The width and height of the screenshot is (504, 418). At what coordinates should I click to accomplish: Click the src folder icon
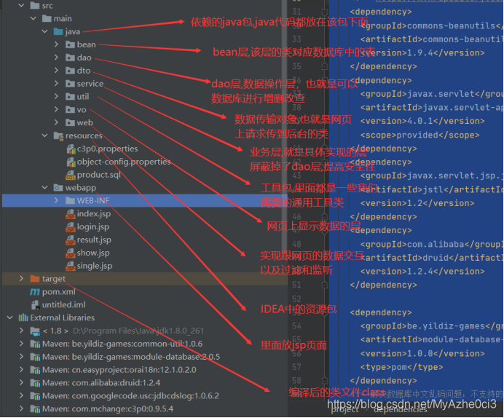point(35,6)
